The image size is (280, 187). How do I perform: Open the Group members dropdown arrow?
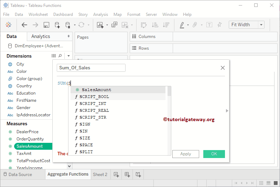[202, 25]
